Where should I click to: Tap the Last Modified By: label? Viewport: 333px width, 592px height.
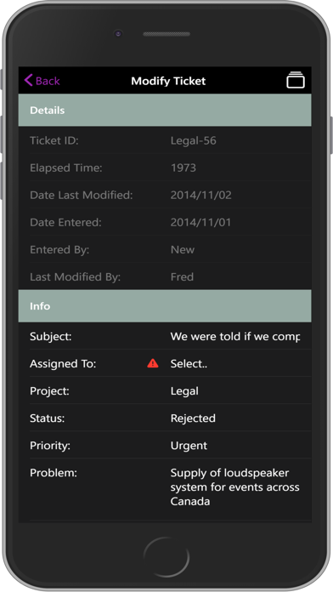pos(75,276)
